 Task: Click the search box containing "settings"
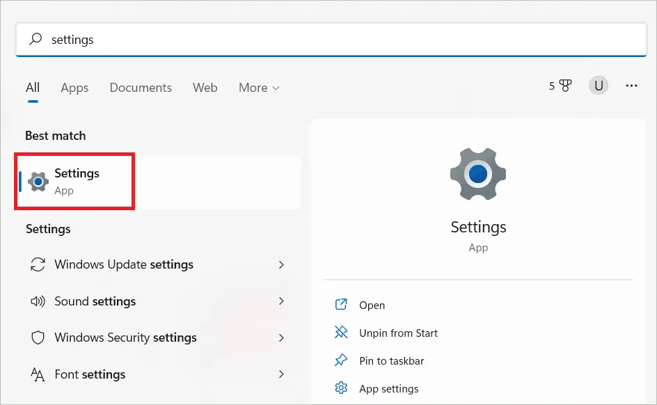331,40
